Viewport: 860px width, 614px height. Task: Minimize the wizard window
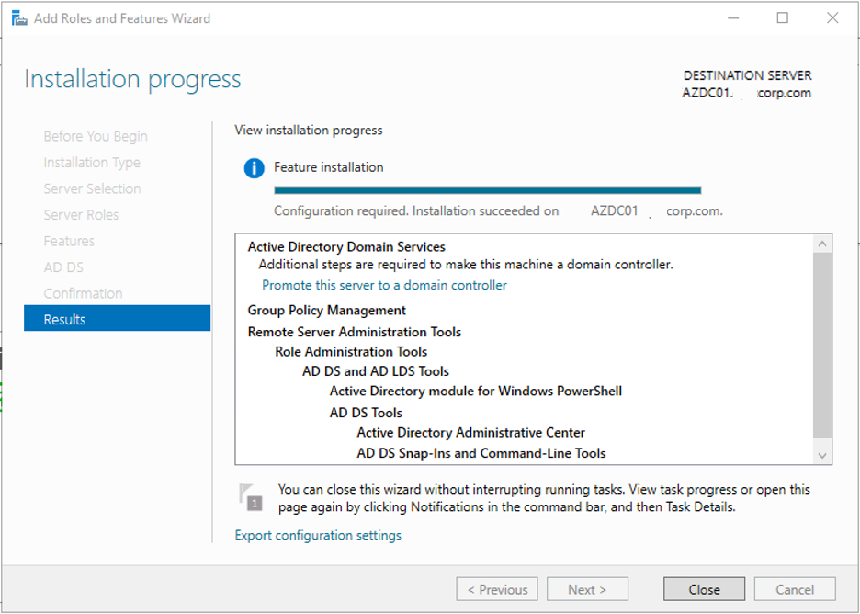point(733,18)
